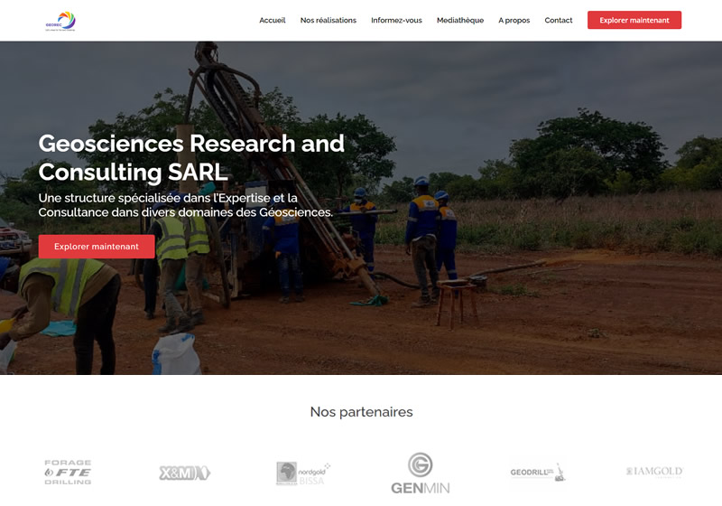Image resolution: width=722 pixels, height=506 pixels.
Task: Click the red header Explorer maintenant button
Action: [x=634, y=20]
